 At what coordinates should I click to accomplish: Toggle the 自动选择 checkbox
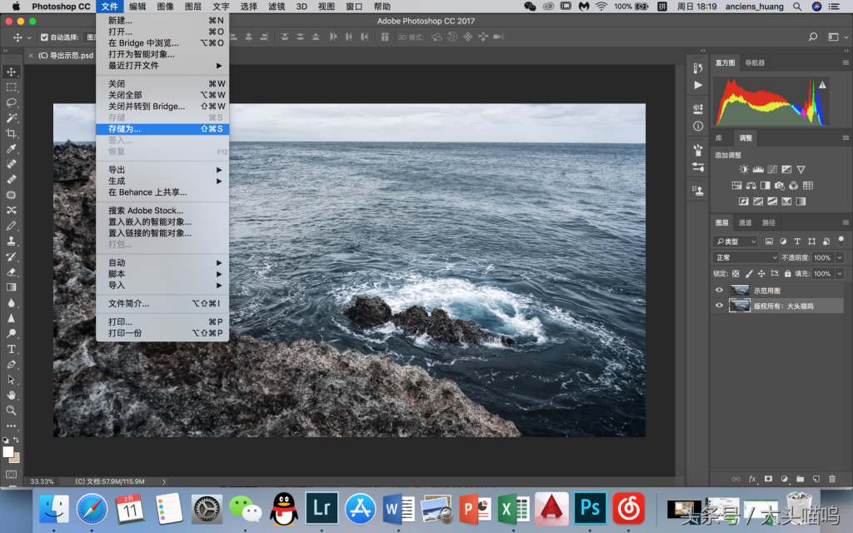coord(45,37)
